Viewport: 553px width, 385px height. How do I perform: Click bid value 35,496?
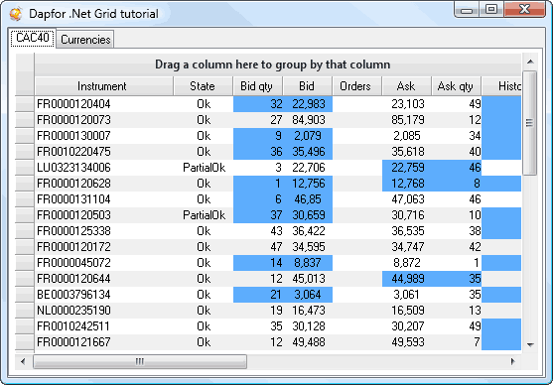click(x=309, y=152)
